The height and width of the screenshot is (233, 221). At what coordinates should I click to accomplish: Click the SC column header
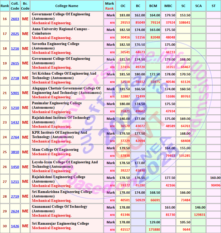pos(183,6)
